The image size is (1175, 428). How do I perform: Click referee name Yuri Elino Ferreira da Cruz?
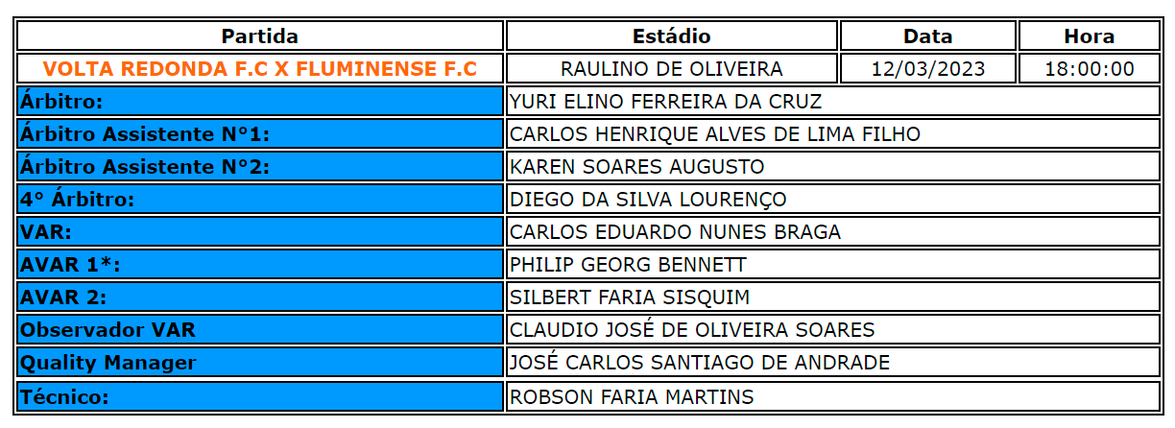666,102
